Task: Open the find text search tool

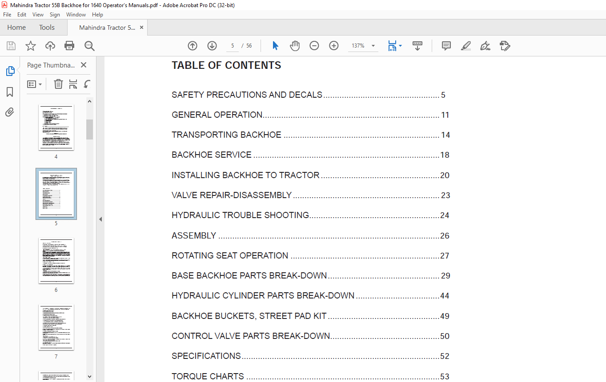Action: 89,46
